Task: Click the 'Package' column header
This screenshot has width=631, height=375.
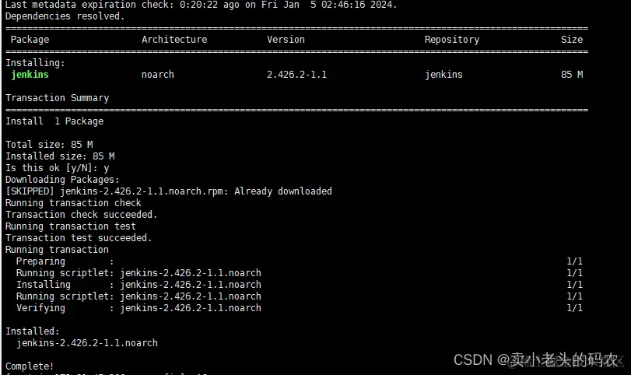Action: click(x=30, y=40)
